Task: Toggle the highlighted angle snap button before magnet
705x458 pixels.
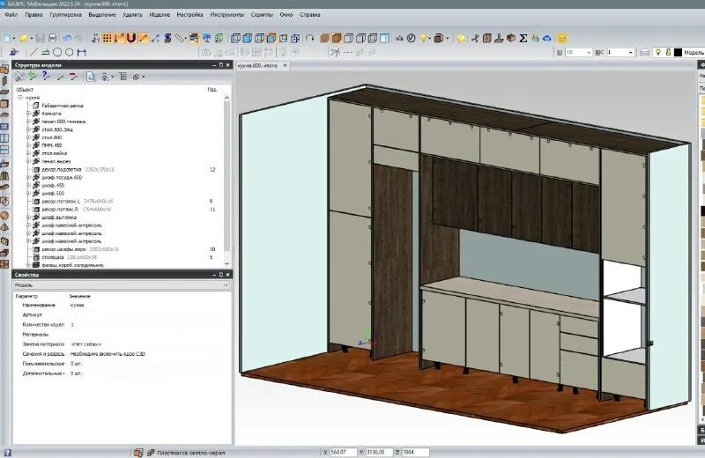Action: pyautogui.click(x=119, y=38)
